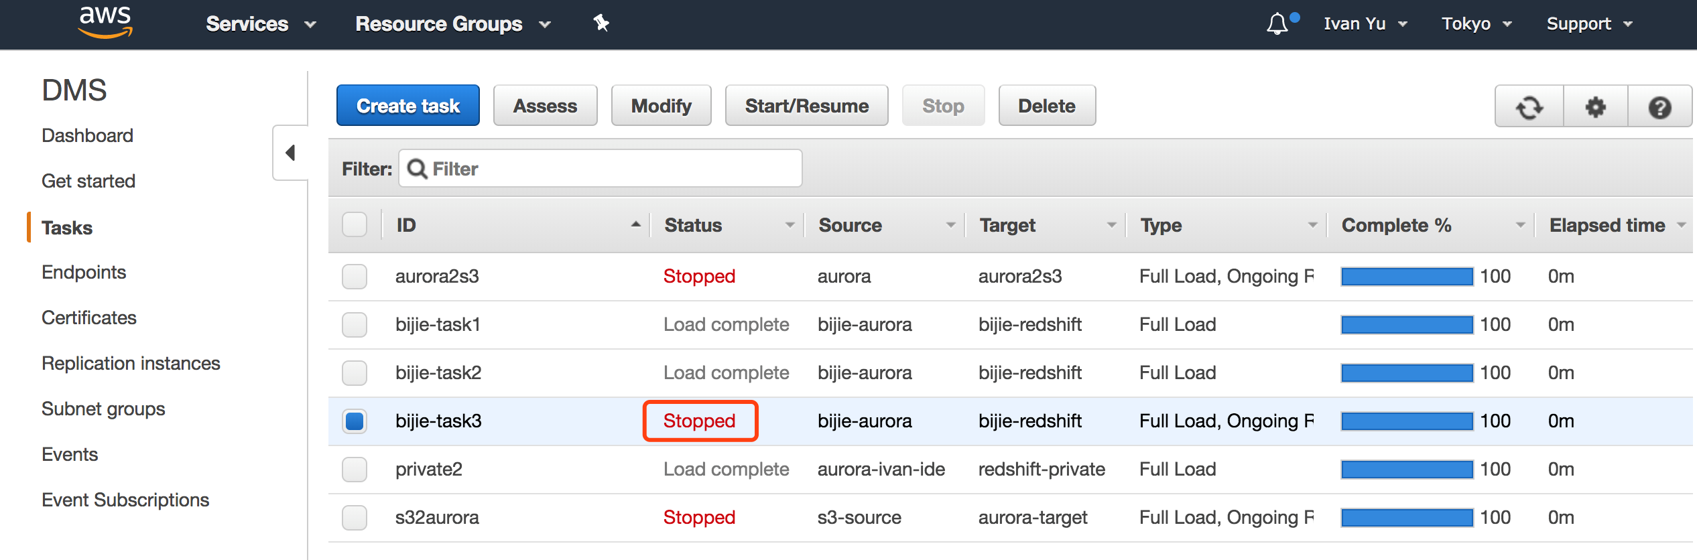Select the aurora2s3 task checkbox
This screenshot has height=560, width=1697.
pyautogui.click(x=355, y=276)
